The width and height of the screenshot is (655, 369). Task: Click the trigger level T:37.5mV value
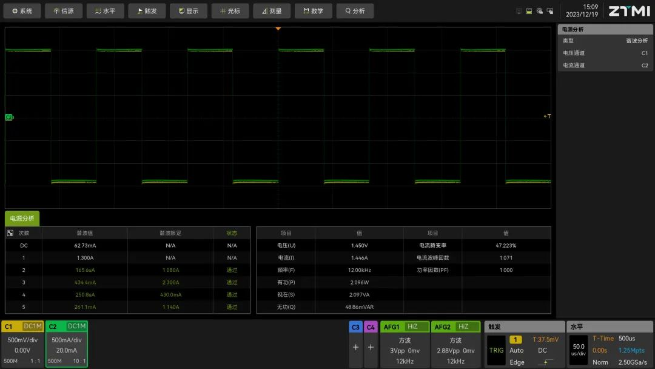pos(545,339)
